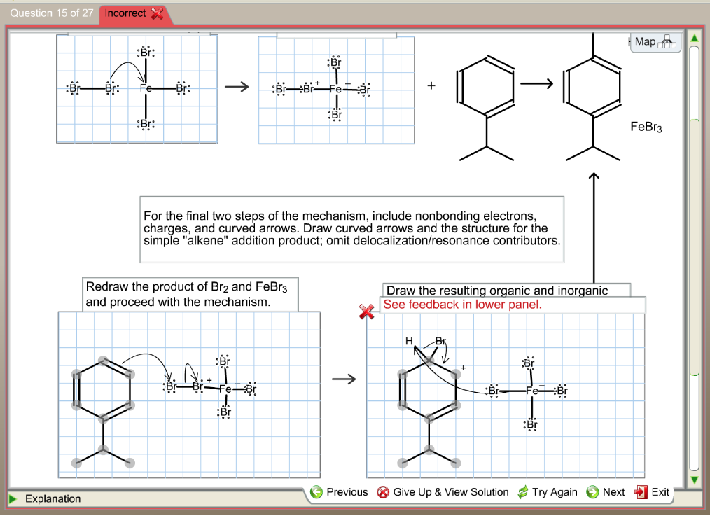Viewport: 717px width, 516px height.
Task: Click the red X marking the wrong answer
Action: [367, 313]
